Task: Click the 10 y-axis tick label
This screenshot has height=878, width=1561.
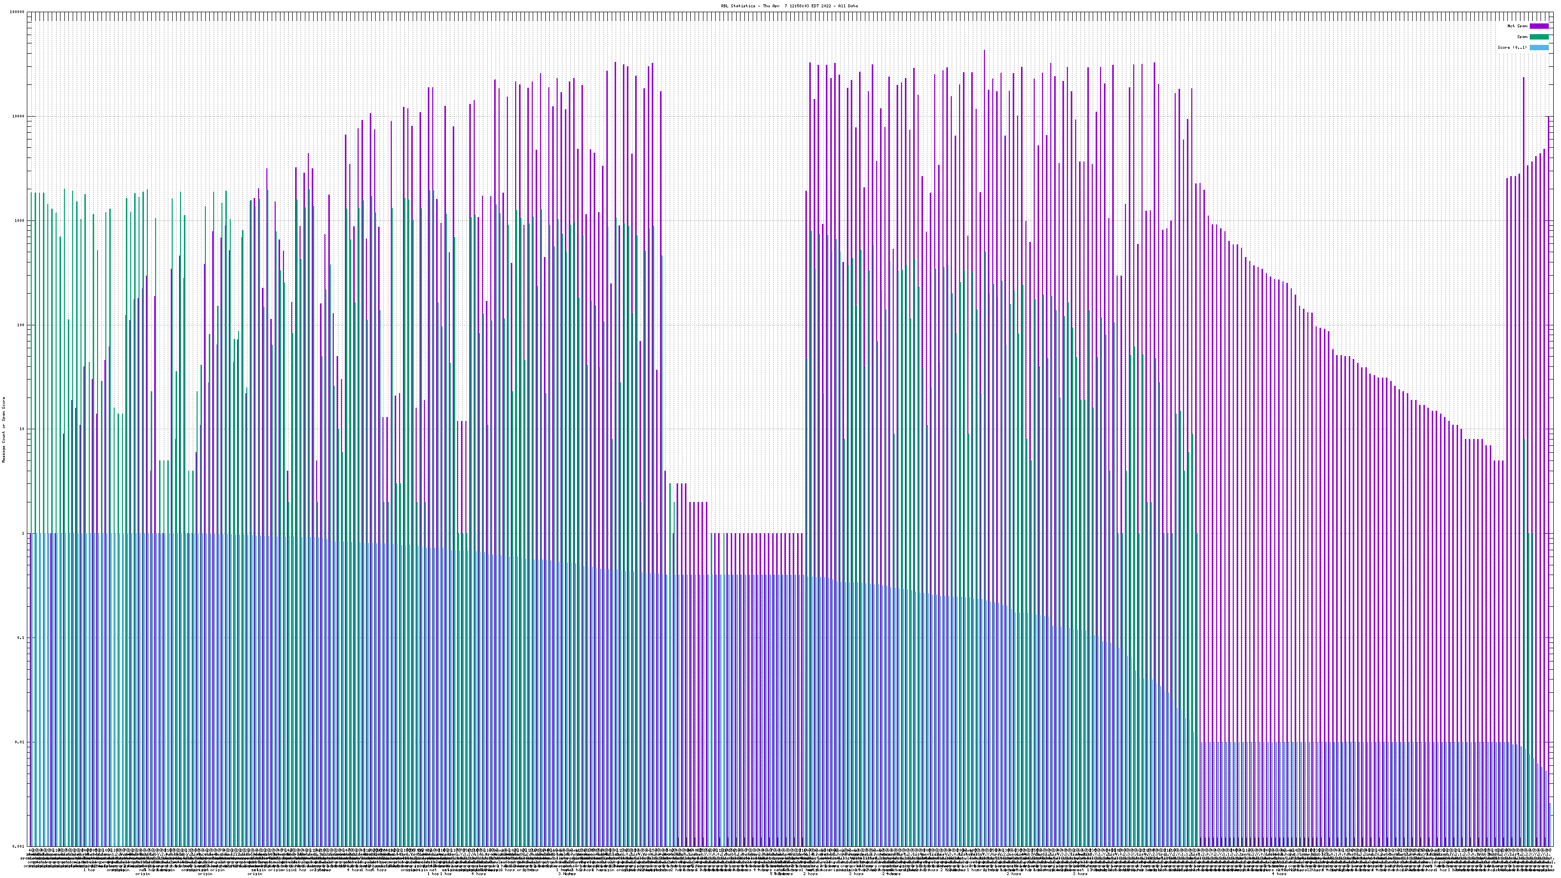Action: click(22, 429)
